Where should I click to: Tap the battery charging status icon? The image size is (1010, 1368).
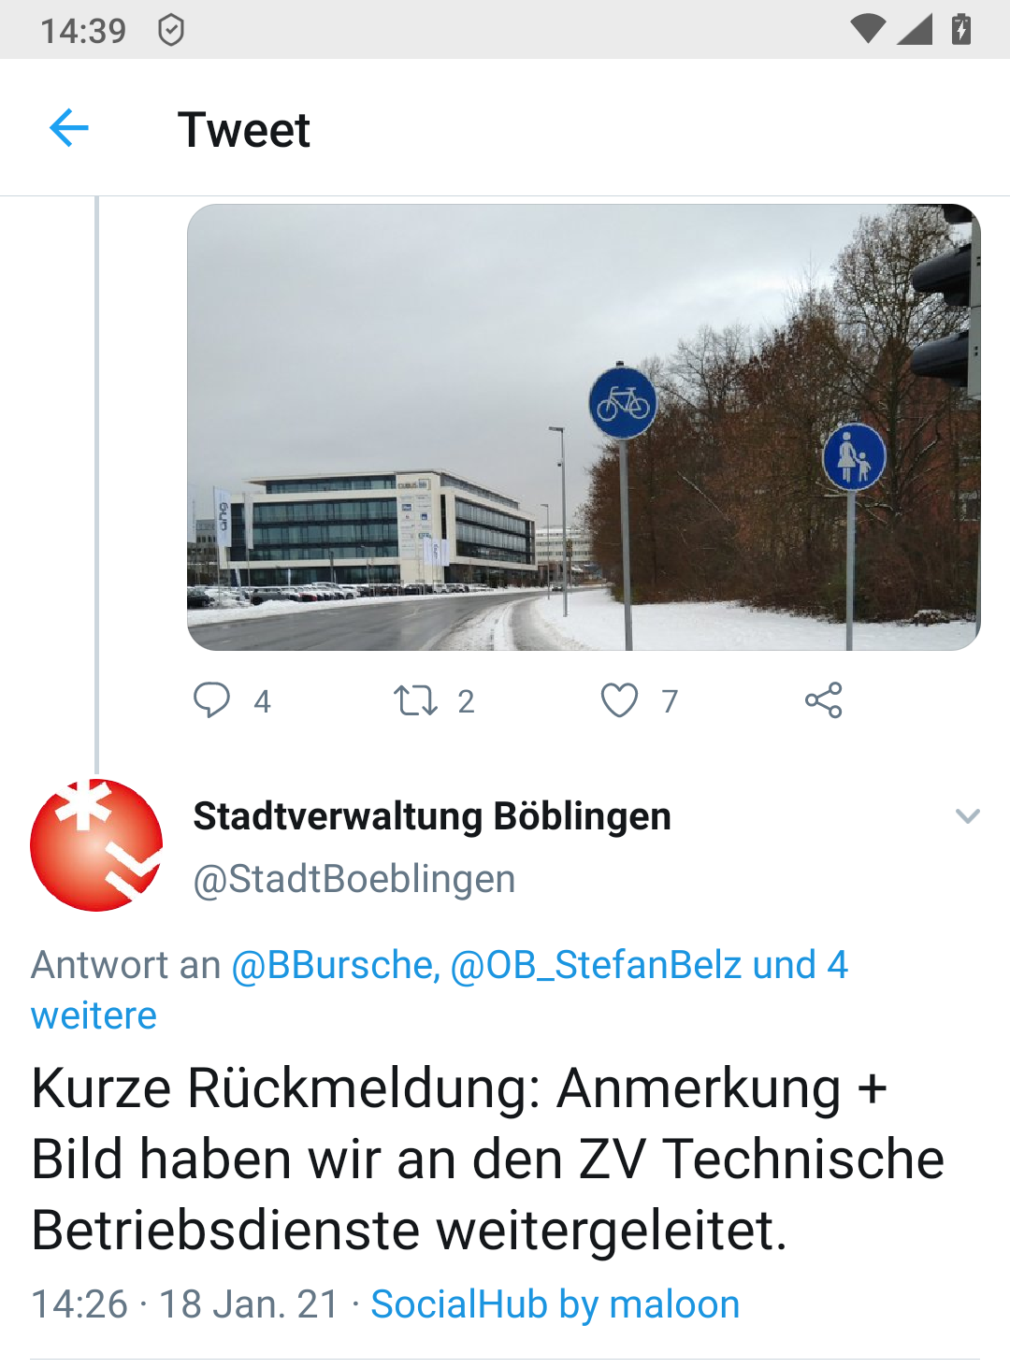point(961,29)
